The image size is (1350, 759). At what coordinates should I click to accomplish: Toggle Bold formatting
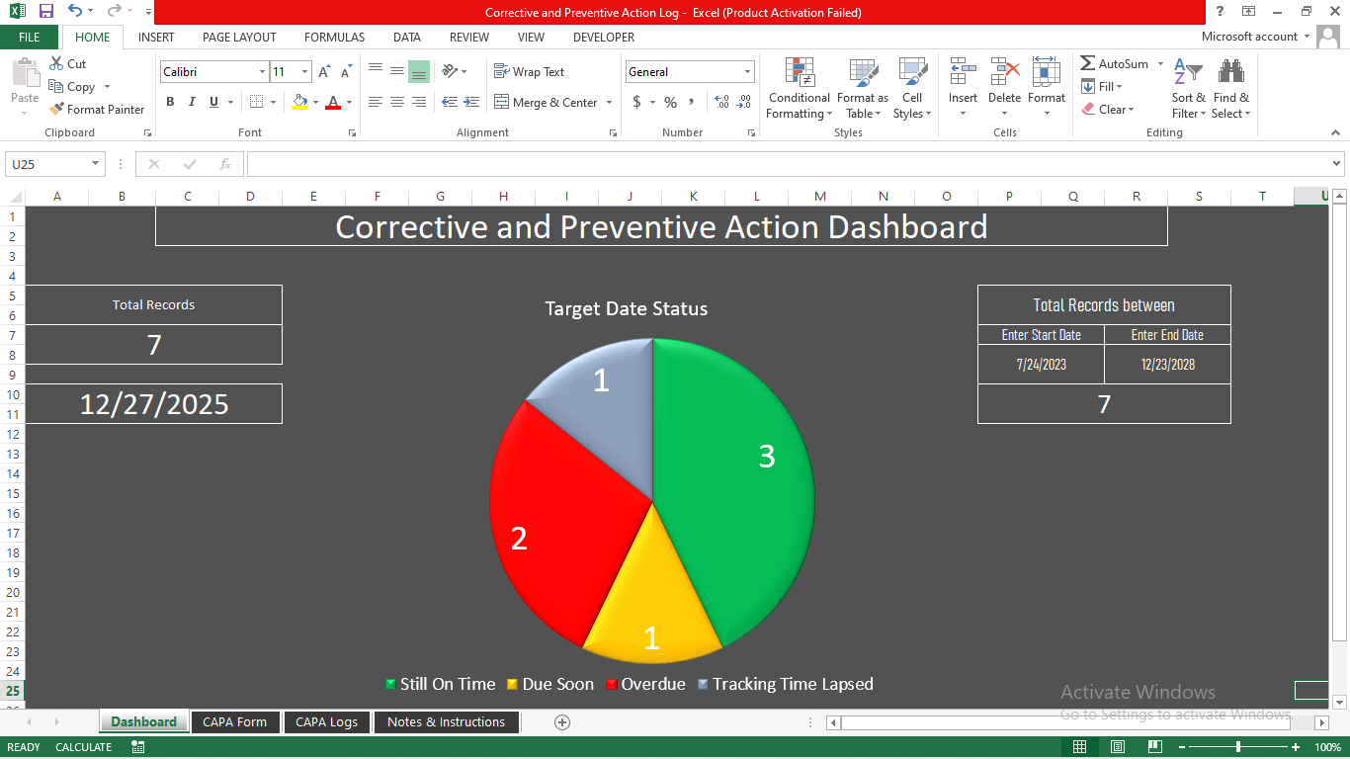click(x=170, y=102)
